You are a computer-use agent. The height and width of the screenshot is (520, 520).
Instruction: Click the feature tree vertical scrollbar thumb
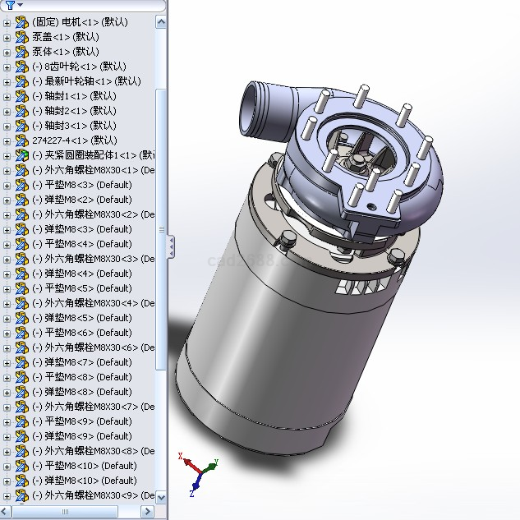pyautogui.click(x=161, y=230)
